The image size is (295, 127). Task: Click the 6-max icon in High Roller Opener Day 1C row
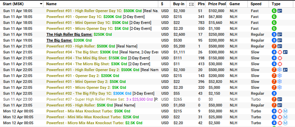pos(274,11)
